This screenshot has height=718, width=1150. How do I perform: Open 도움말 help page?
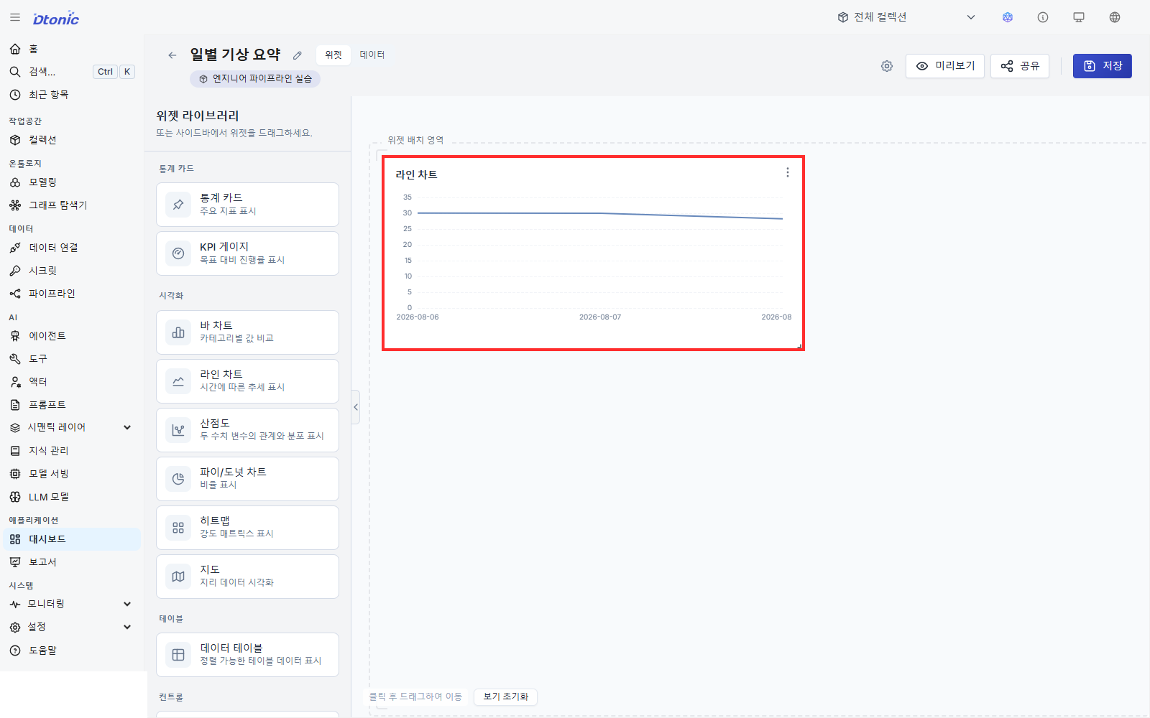click(72, 651)
